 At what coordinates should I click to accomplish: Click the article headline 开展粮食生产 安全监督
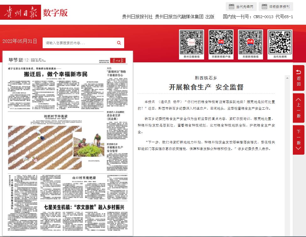(x=206, y=87)
